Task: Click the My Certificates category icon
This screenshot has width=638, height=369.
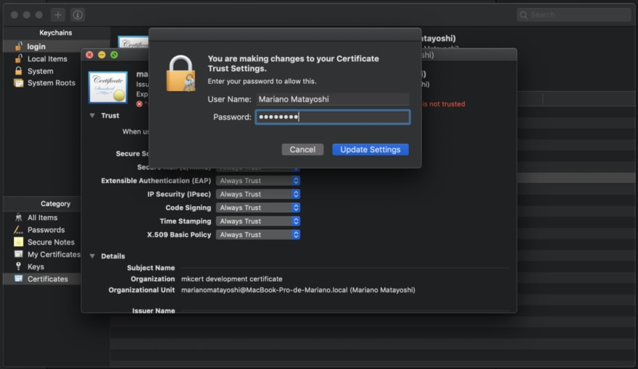Action: point(18,254)
